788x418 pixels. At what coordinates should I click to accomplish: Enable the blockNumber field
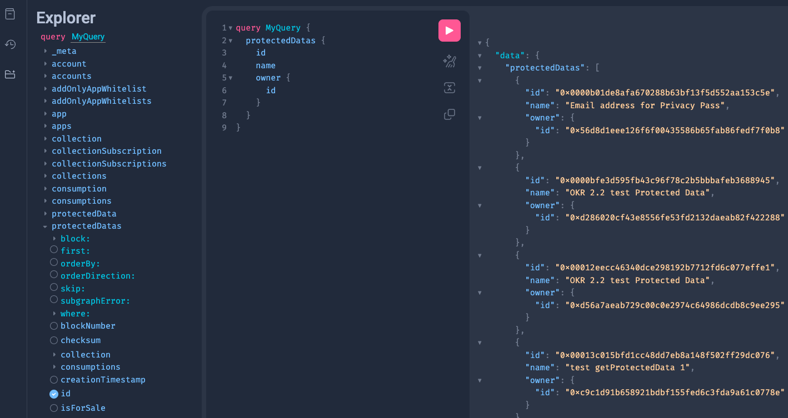54,326
